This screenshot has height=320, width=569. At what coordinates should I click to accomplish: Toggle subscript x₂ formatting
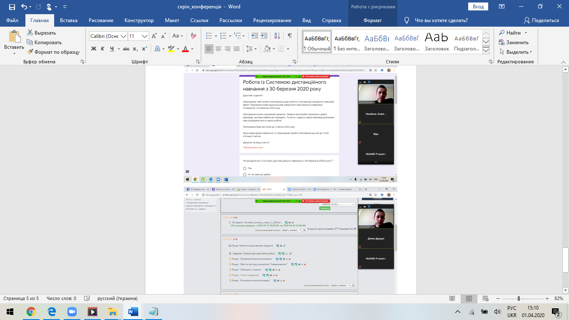point(135,49)
